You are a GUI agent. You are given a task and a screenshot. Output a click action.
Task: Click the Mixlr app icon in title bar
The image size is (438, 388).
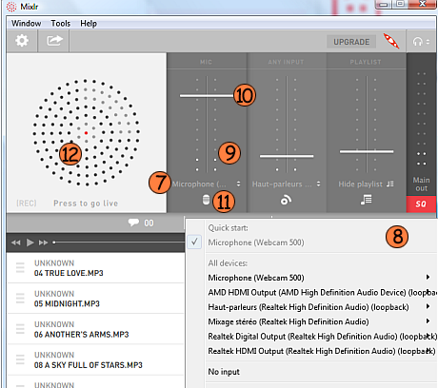[x=11, y=7]
